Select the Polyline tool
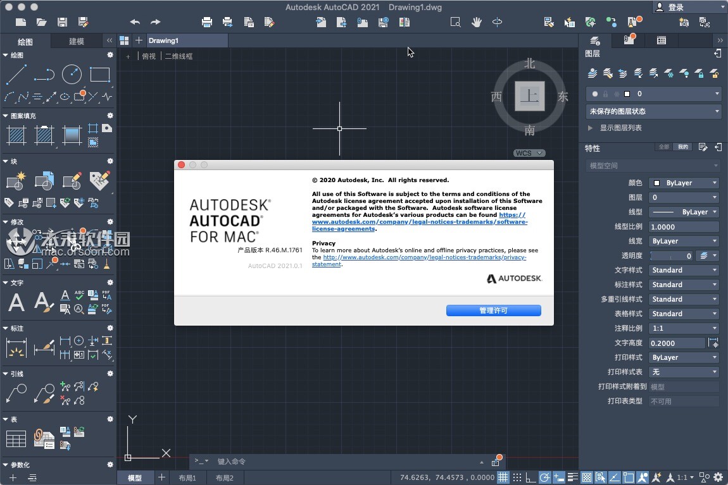Screen dimensions: 728x485 pyautogui.click(x=44, y=74)
